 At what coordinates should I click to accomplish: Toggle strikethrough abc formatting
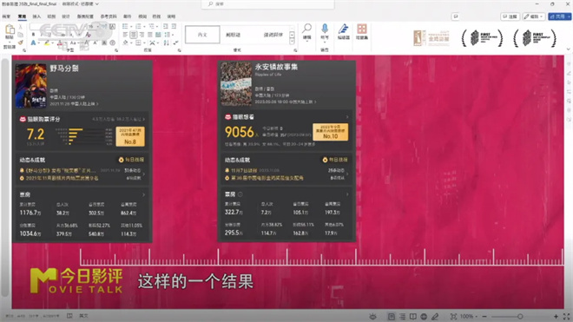(x=63, y=35)
